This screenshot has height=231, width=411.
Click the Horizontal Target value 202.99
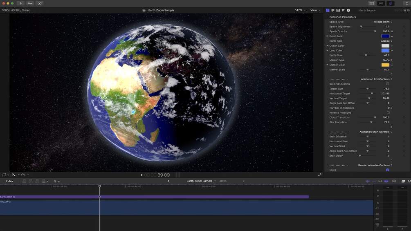coord(385,94)
